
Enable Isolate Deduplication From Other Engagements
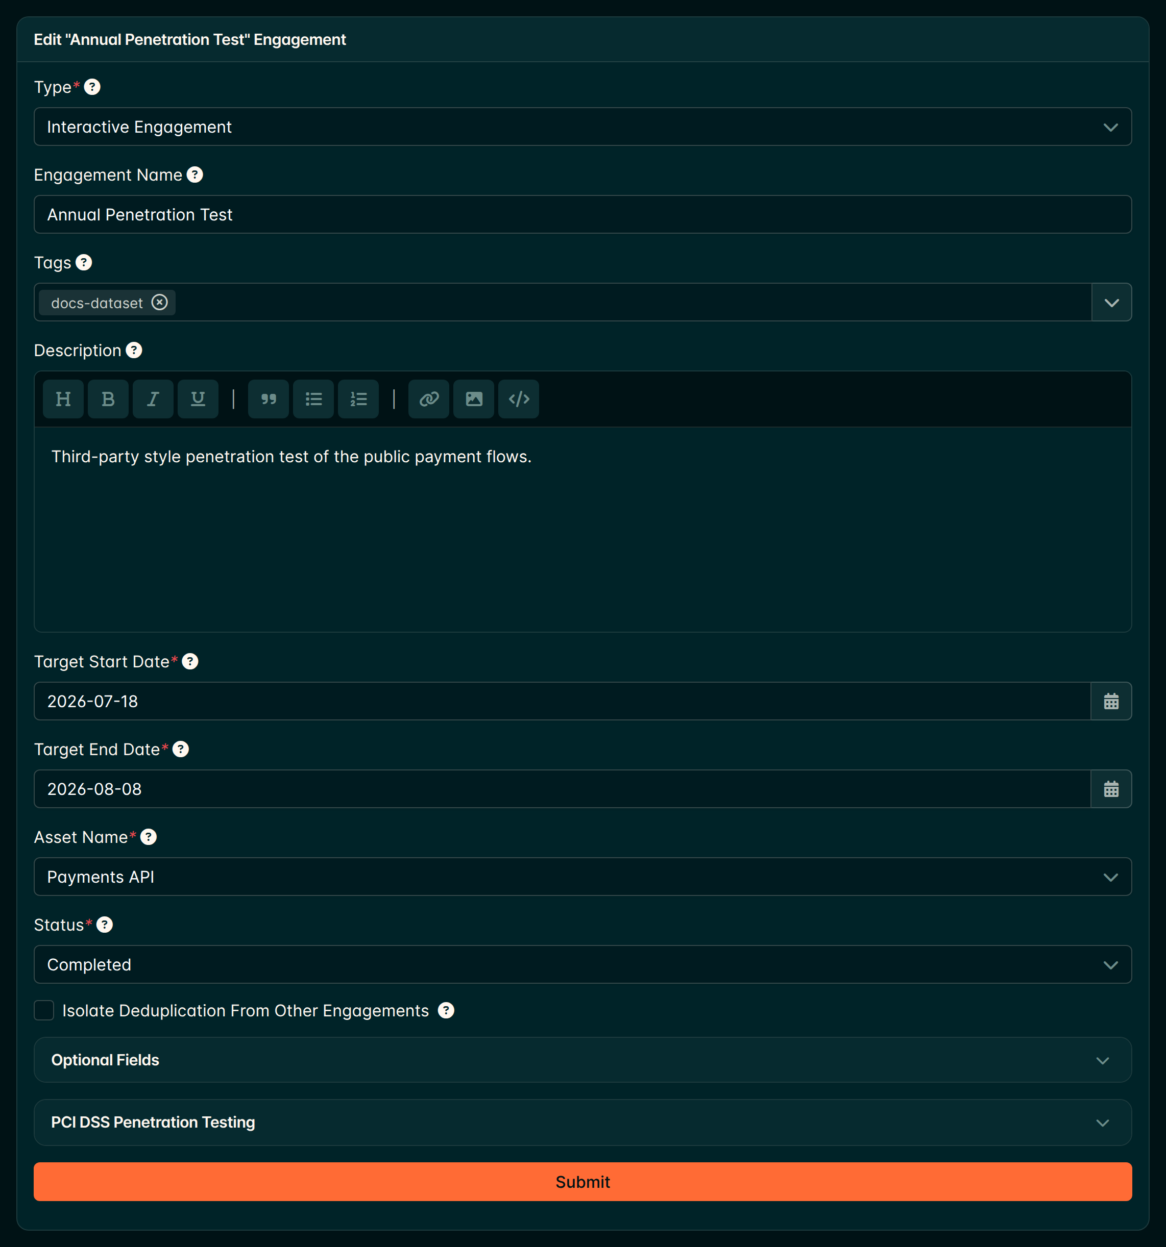click(x=44, y=1011)
